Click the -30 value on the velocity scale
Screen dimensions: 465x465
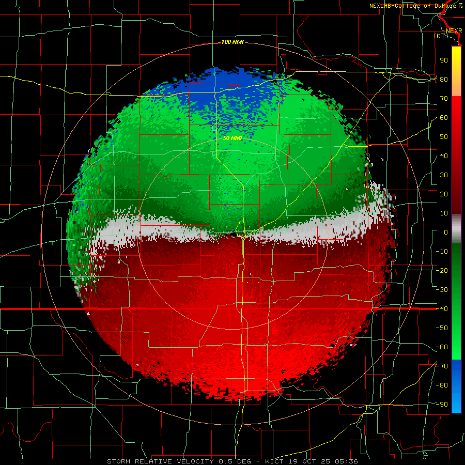click(x=442, y=290)
